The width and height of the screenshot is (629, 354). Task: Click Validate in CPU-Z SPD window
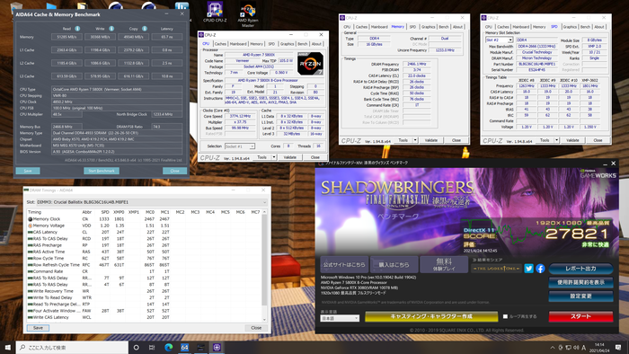pos(572,140)
